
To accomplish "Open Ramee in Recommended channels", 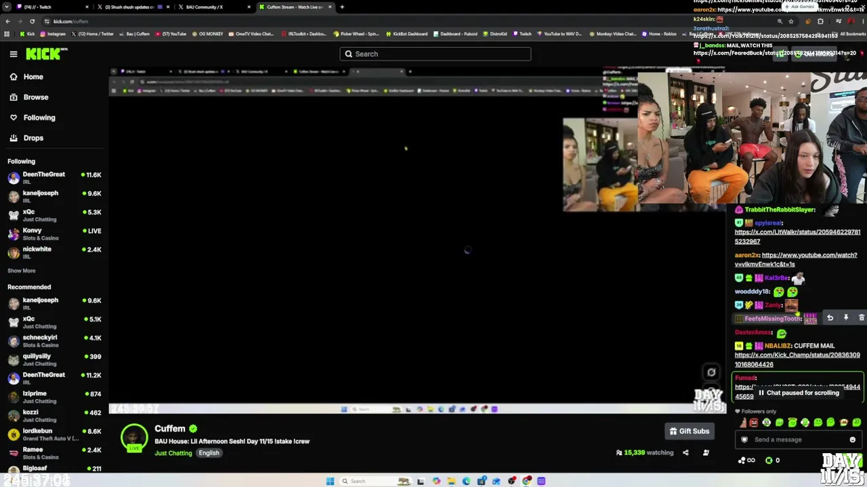I will click(x=54, y=452).
